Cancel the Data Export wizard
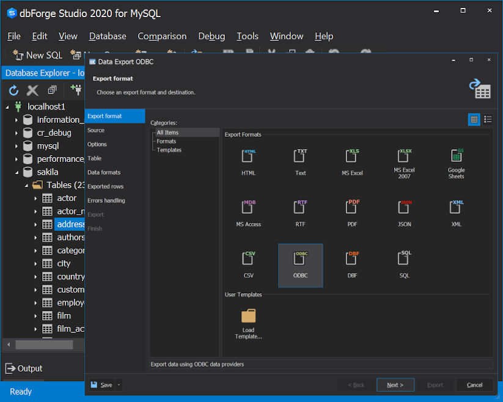503x402 pixels. pos(474,385)
